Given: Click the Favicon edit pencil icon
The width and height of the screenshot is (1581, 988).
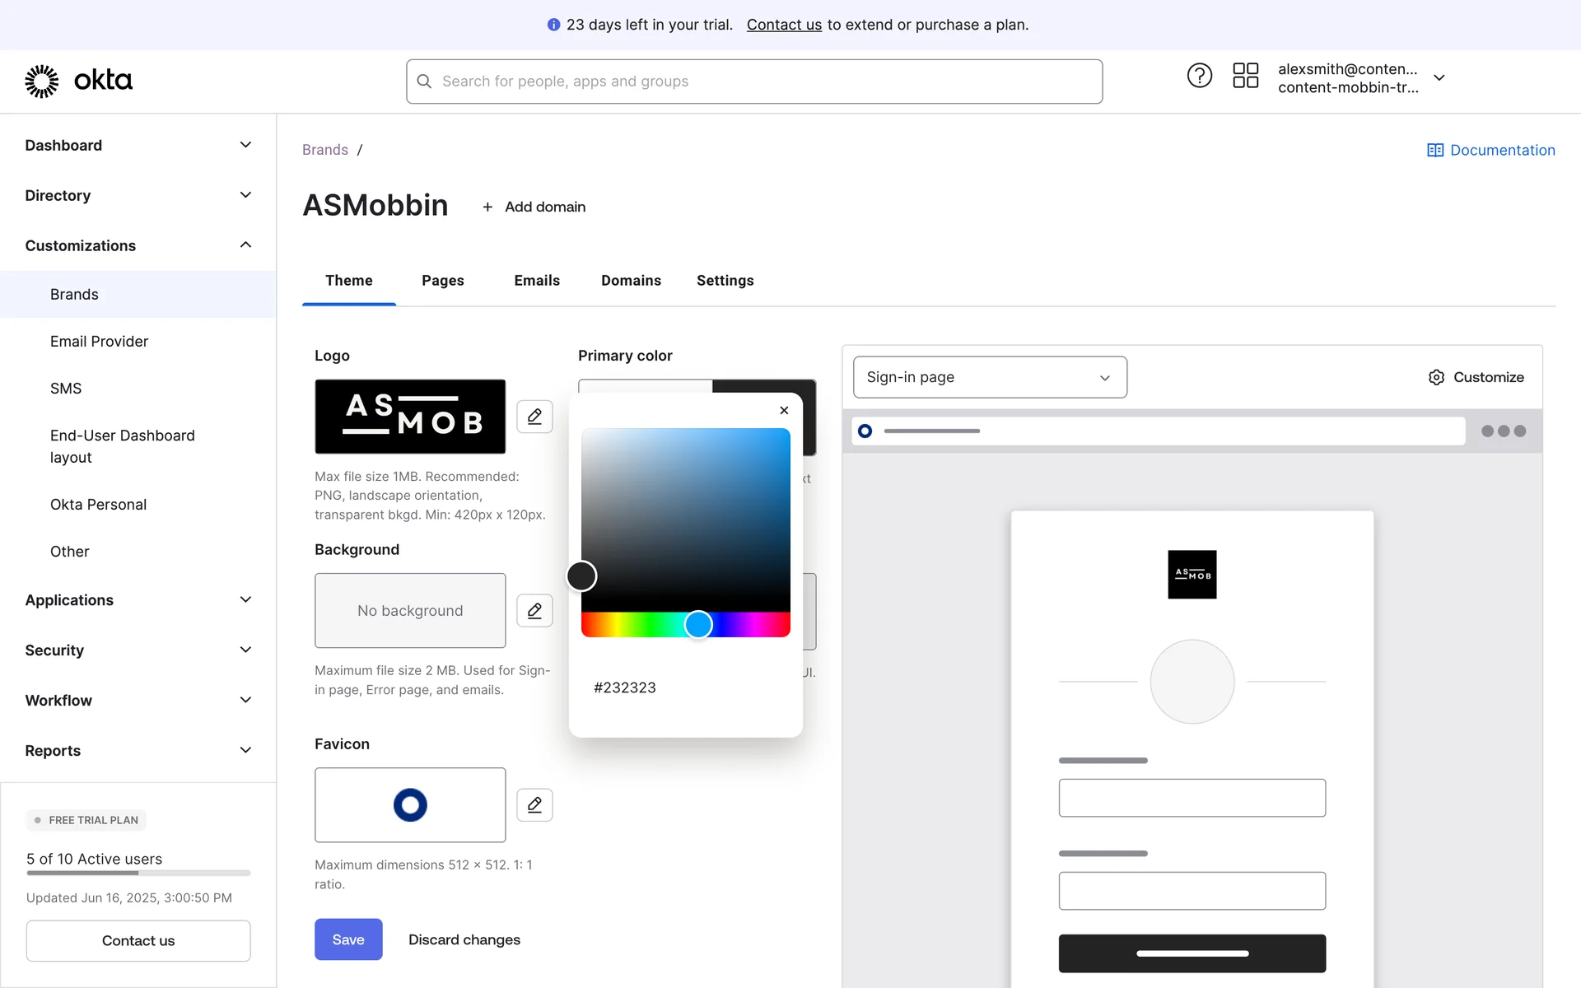Looking at the screenshot, I should 534,804.
